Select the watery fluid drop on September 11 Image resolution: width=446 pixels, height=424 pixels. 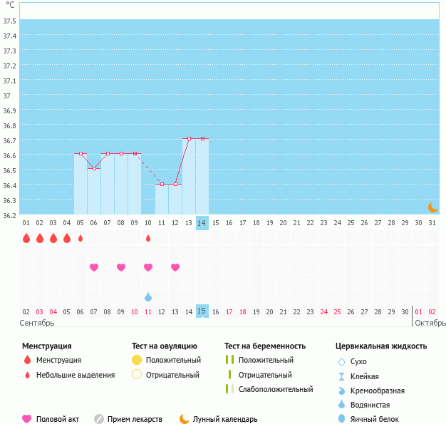[x=148, y=296]
